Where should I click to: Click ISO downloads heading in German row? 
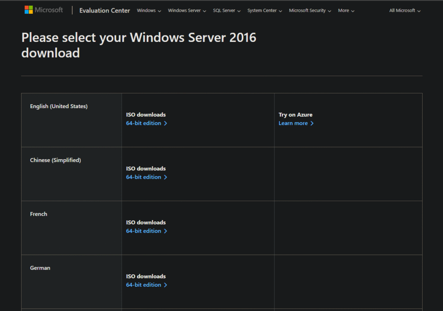[146, 276]
